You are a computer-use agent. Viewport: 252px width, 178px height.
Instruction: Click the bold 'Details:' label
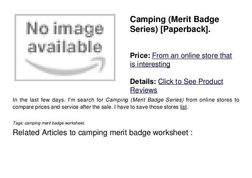coord(143,82)
